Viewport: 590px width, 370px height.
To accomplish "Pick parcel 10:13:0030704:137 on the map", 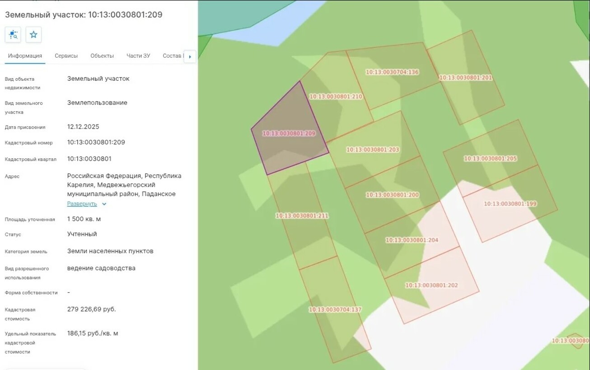I will point(335,310).
